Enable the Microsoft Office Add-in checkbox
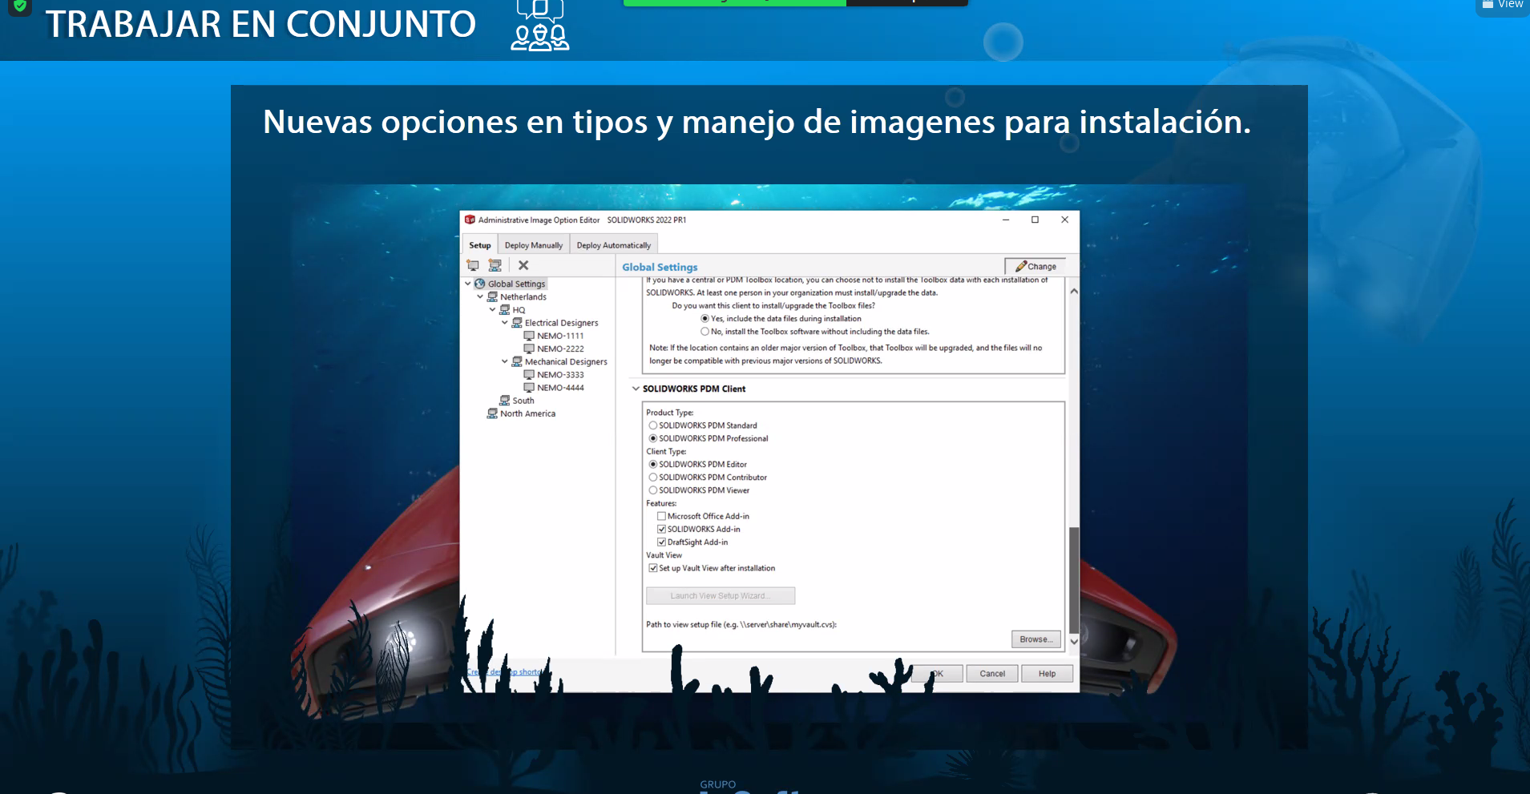Image resolution: width=1530 pixels, height=794 pixels. (661, 516)
